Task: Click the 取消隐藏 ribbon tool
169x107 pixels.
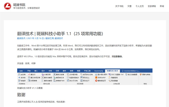Action: (x=113, y=81)
